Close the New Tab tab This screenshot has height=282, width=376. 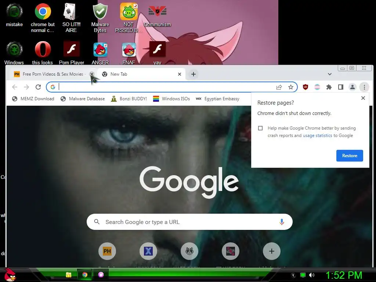tap(179, 74)
